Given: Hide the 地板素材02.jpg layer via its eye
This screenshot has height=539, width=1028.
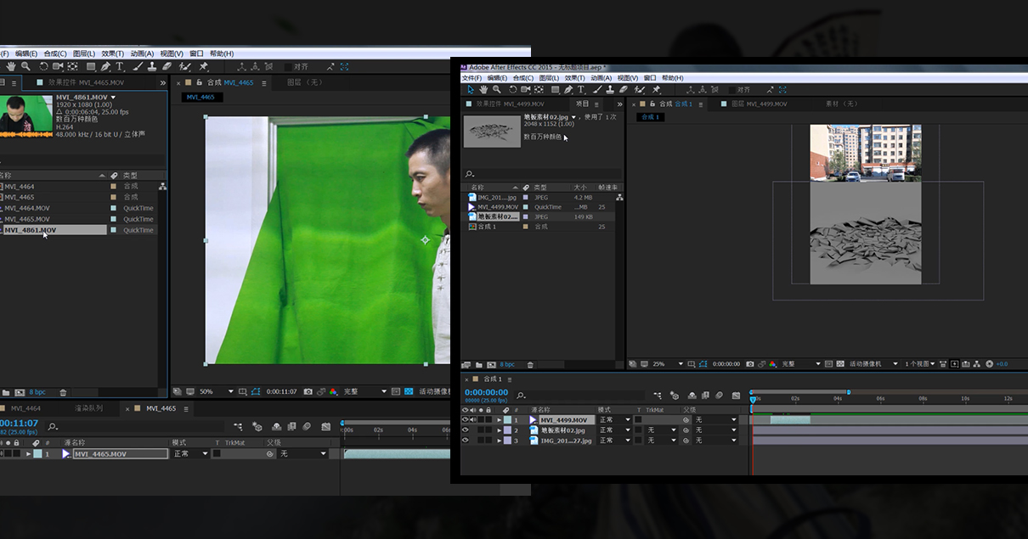Looking at the screenshot, I should tap(465, 430).
